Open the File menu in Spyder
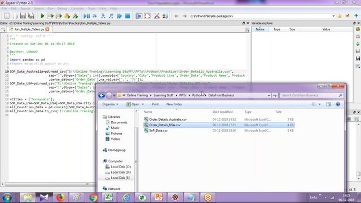 tap(4, 8)
